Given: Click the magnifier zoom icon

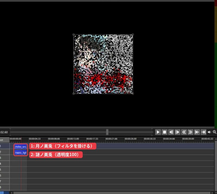Looking at the screenshot, I should 215,132.
